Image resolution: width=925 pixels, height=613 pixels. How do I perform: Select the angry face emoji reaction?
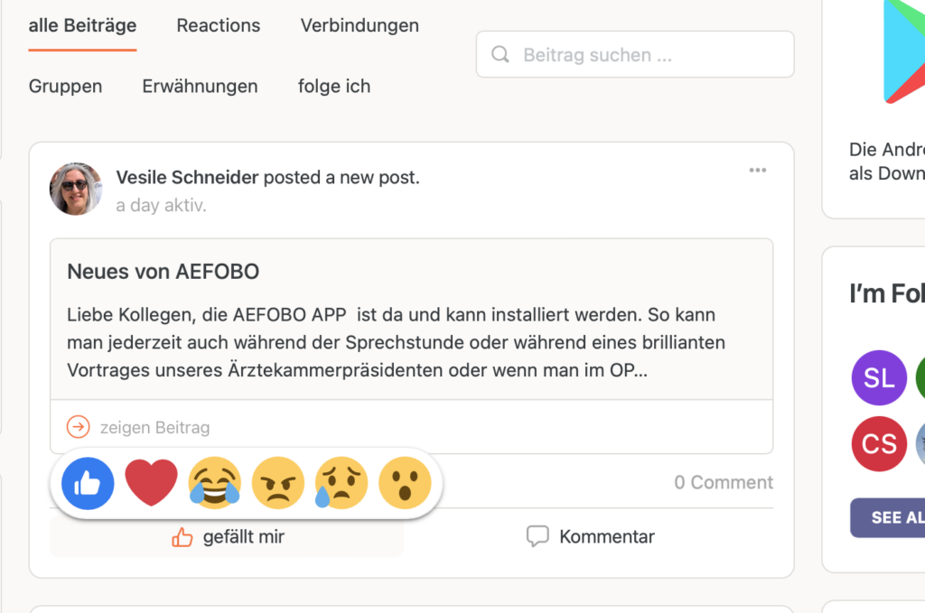click(x=278, y=483)
